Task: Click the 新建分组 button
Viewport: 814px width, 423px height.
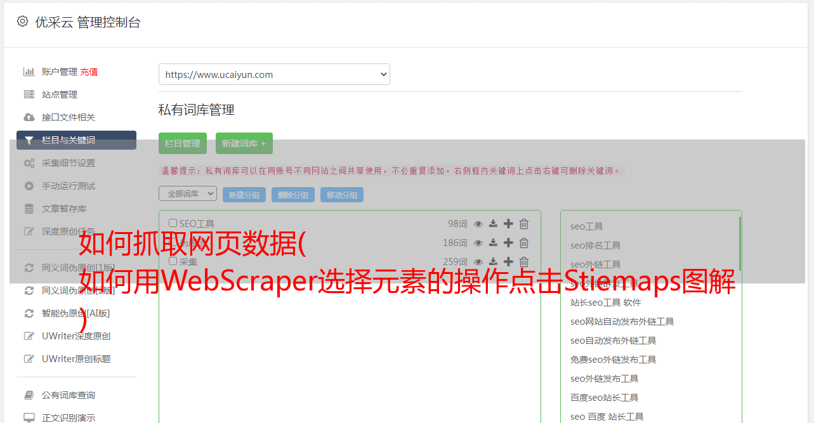Action: pos(244,195)
